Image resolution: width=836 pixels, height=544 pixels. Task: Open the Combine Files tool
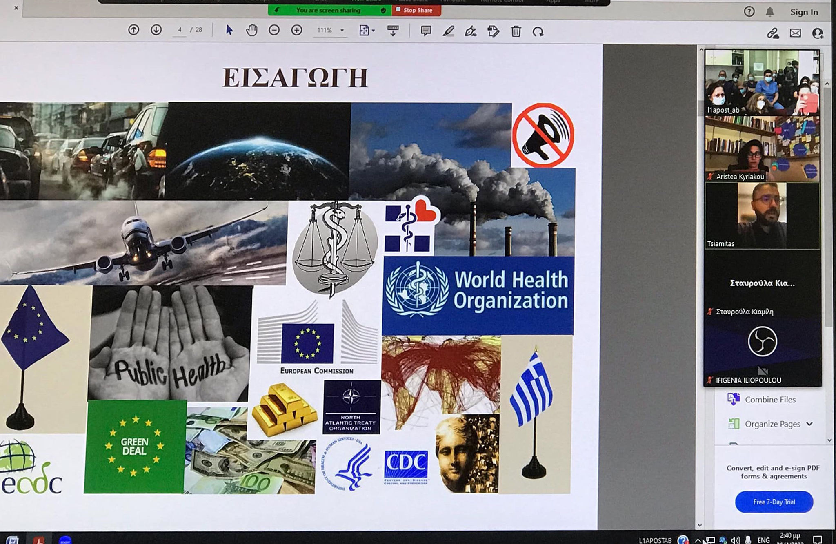762,400
